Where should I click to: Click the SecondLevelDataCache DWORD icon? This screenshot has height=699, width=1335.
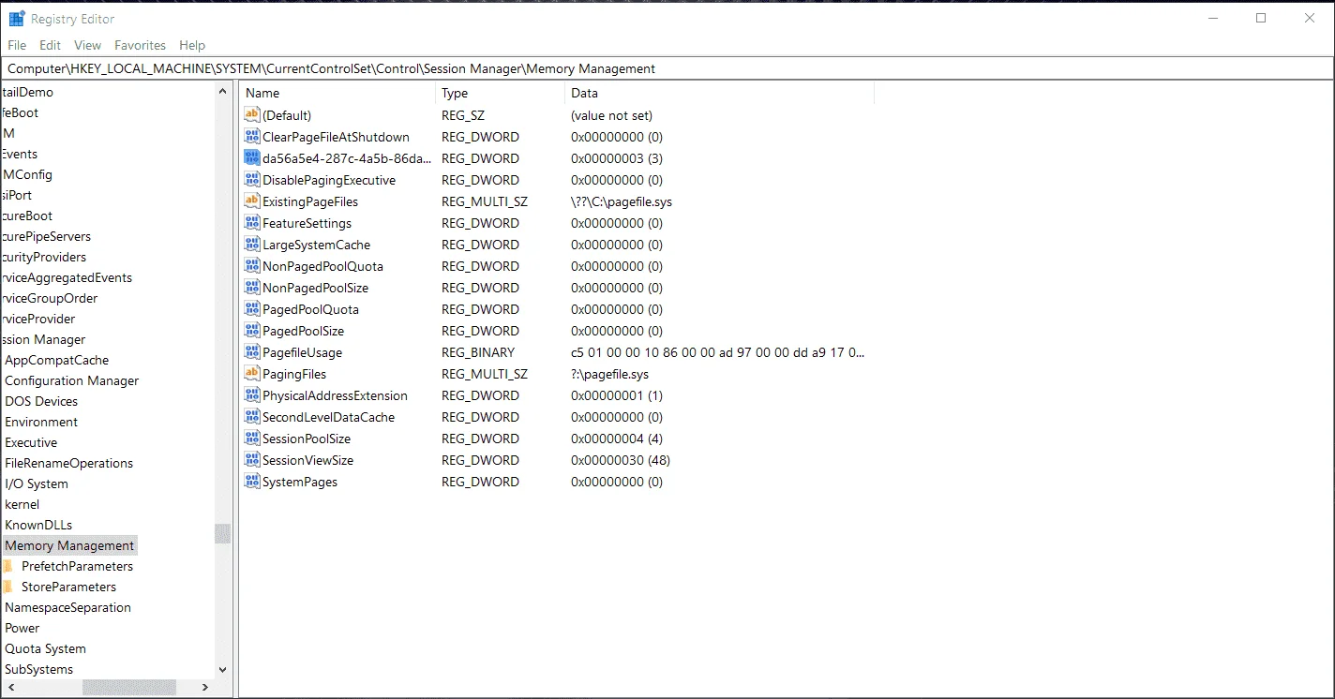click(251, 417)
